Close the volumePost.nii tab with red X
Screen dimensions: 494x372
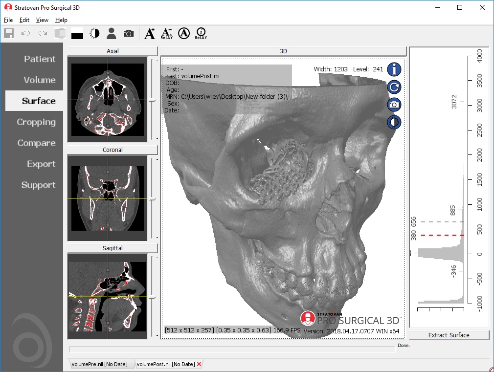click(x=199, y=364)
